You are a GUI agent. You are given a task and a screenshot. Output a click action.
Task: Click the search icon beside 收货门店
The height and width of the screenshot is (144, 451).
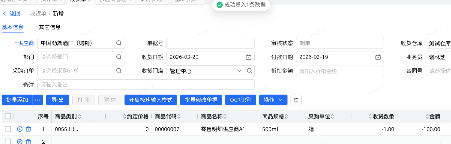tap(250, 71)
